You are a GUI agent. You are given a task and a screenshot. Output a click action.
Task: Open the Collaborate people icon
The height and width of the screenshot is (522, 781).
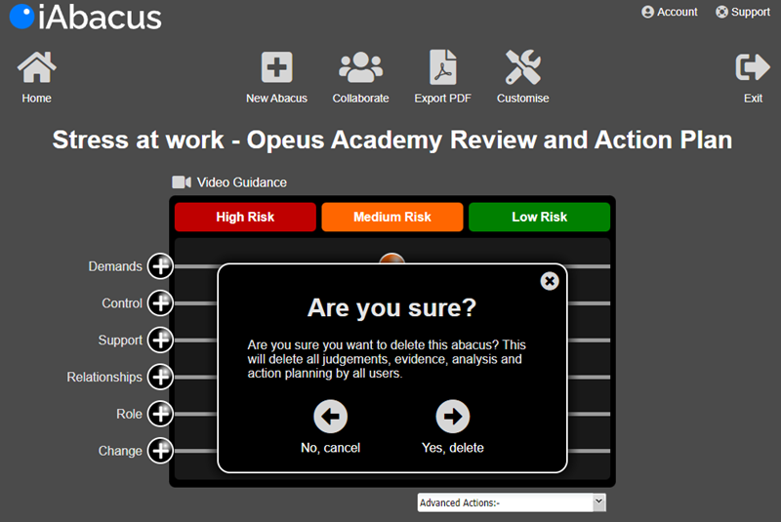tap(360, 67)
